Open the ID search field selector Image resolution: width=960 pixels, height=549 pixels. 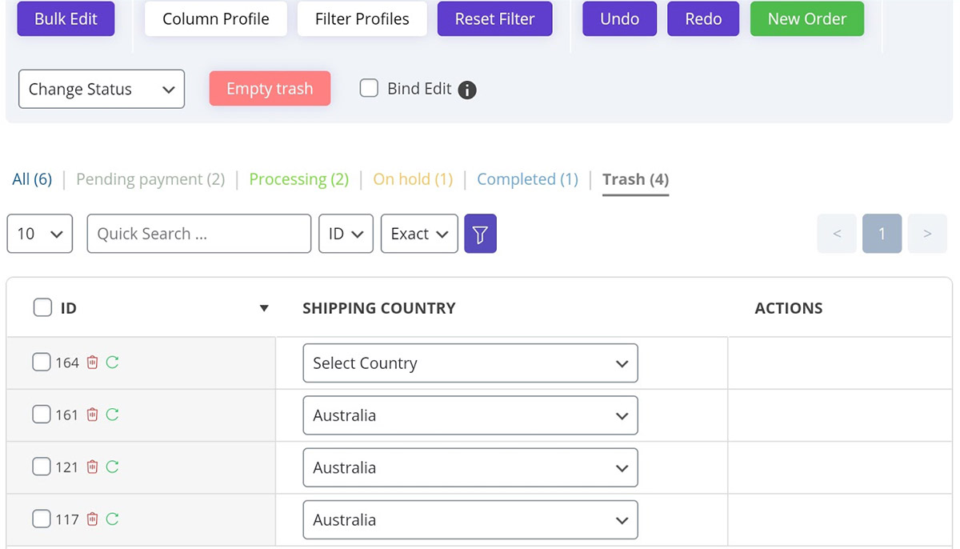point(346,234)
